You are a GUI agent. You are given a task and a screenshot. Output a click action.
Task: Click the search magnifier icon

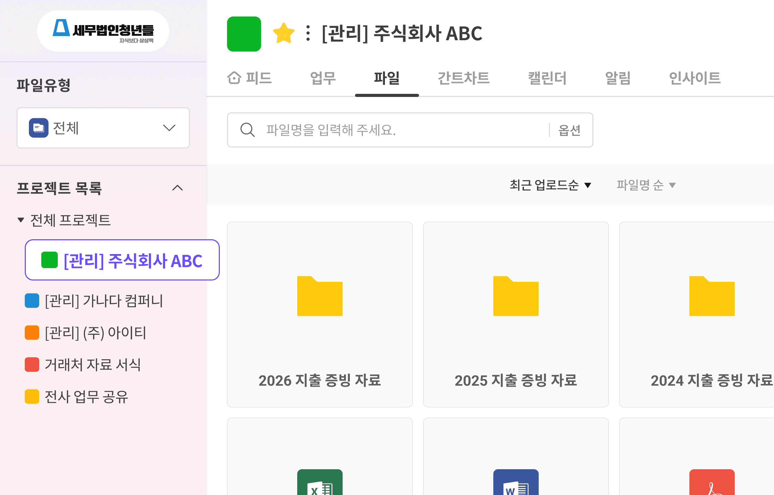pyautogui.click(x=247, y=130)
